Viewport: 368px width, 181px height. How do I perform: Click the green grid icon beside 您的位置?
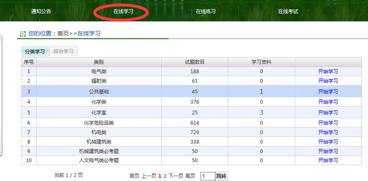coord(23,34)
